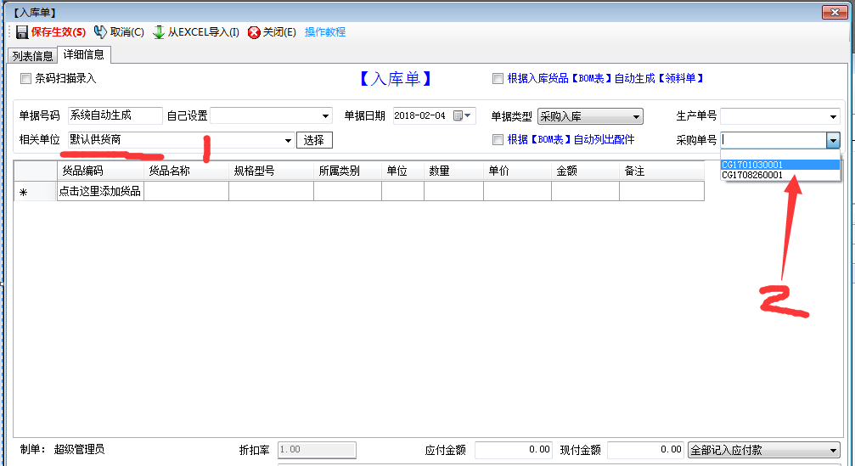
Task: Close the 入库单 window
Action: click(835, 12)
